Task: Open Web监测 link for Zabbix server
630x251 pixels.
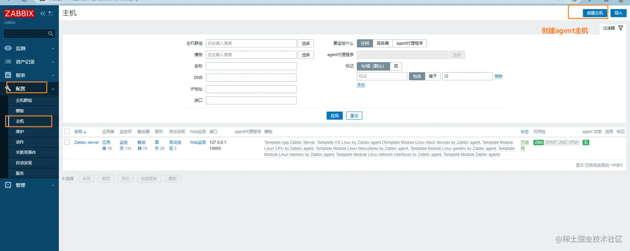Action: pos(198,142)
